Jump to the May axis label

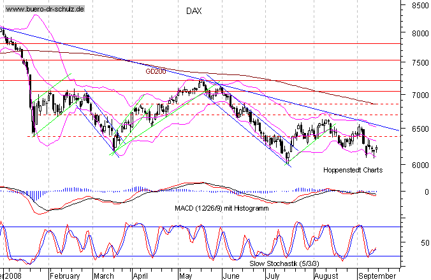click(x=186, y=276)
